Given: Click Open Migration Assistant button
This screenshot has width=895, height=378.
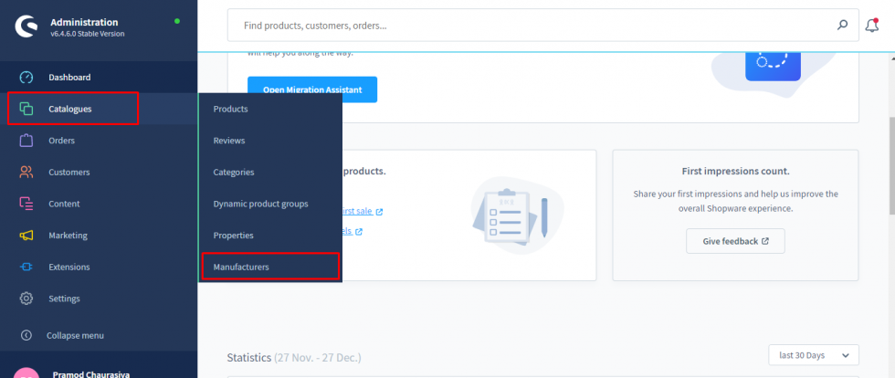Looking at the screenshot, I should 312,89.
